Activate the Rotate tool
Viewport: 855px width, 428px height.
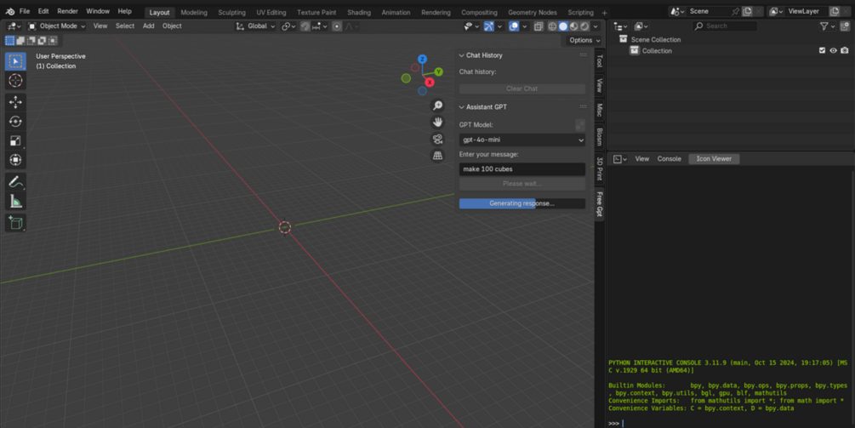click(15, 121)
